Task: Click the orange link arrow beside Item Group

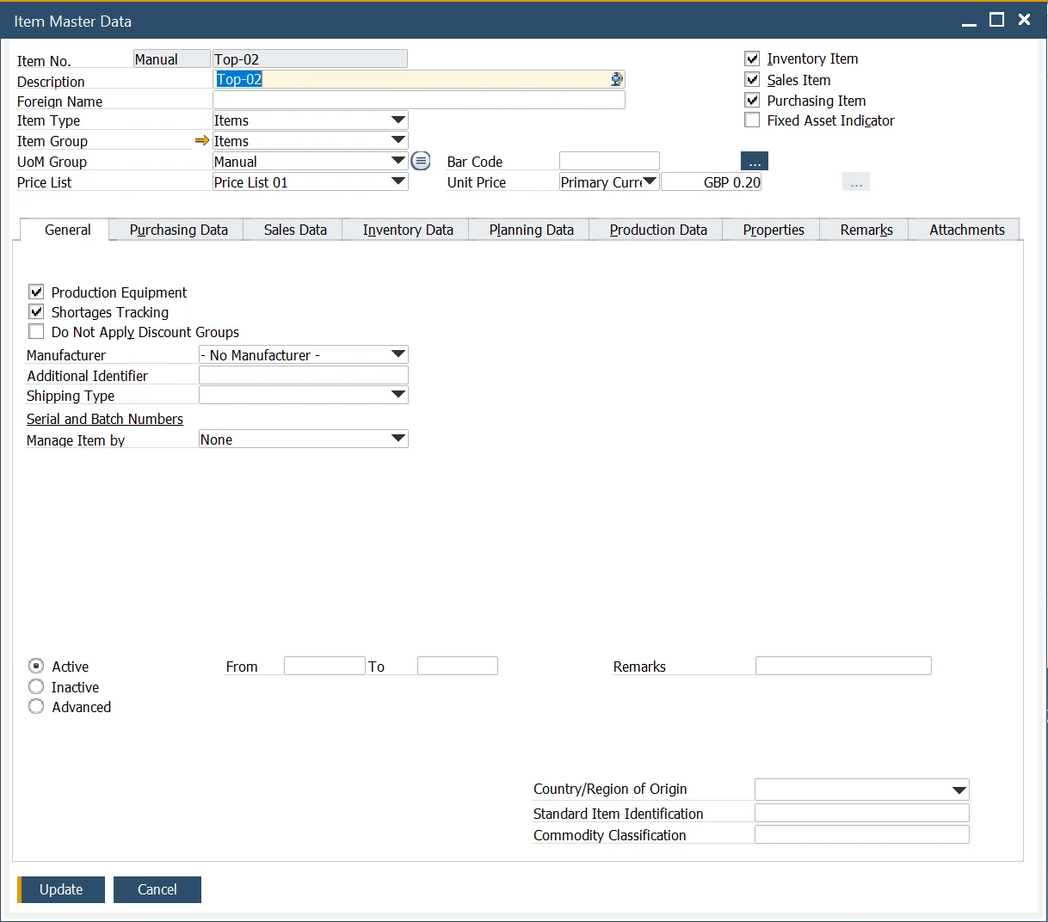Action: pyautogui.click(x=202, y=141)
